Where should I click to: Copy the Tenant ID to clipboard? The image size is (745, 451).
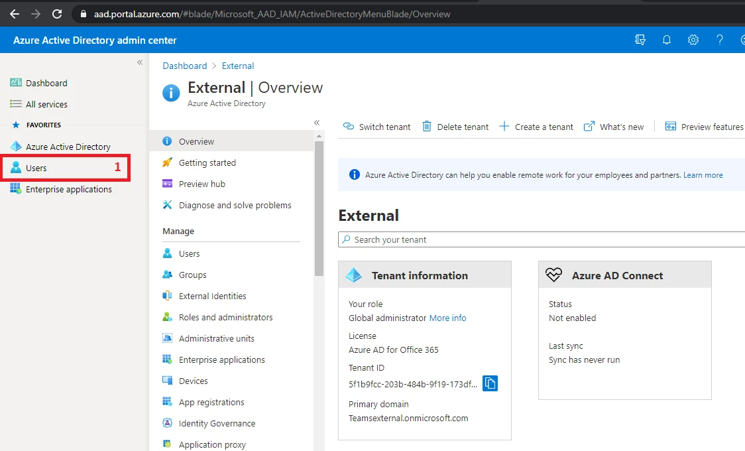[x=490, y=383]
